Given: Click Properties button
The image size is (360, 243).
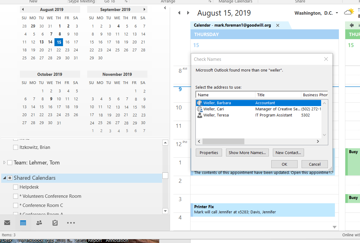Looking at the screenshot, I should point(209,153).
